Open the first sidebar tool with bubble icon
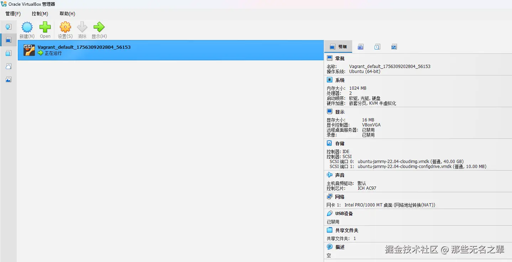The width and height of the screenshot is (512, 262). [x=8, y=27]
